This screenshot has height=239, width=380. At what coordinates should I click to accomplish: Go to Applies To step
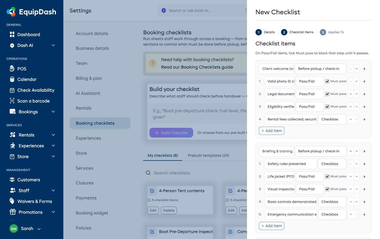tap(332, 32)
